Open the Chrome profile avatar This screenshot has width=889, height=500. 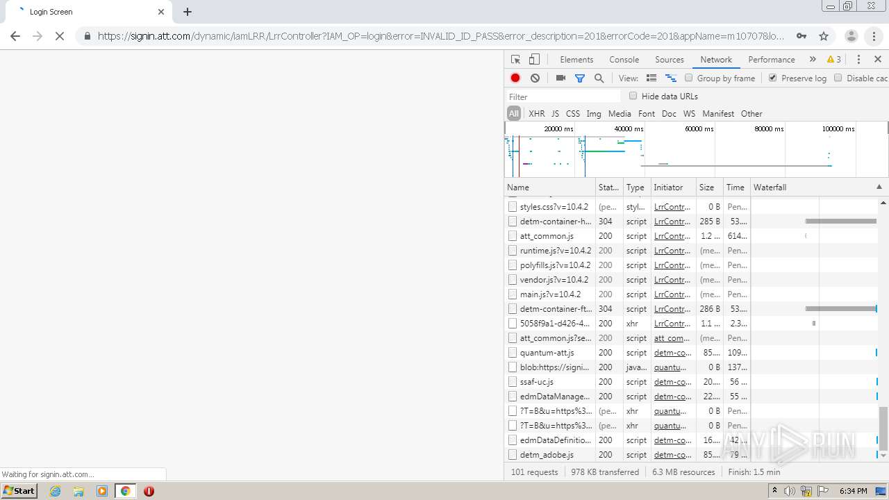pos(851,36)
